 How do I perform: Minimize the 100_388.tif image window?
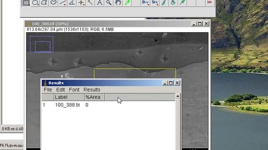coord(193,24)
